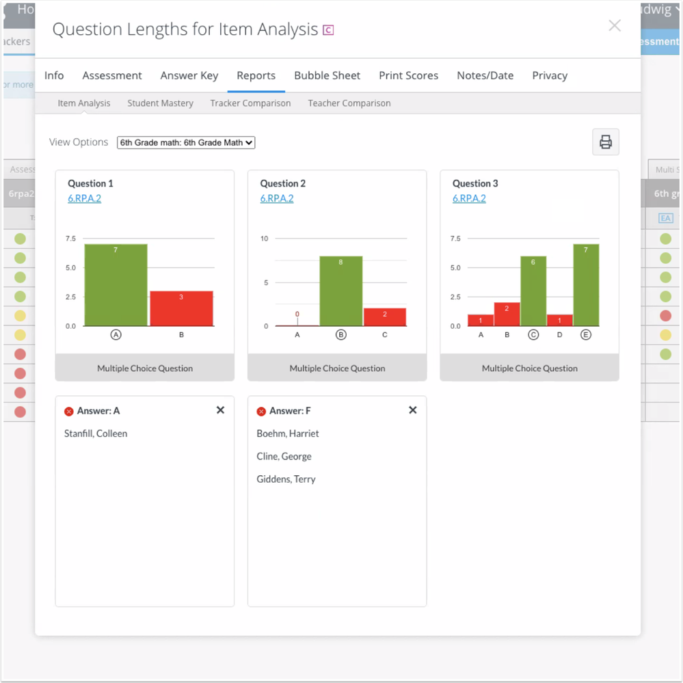683x683 pixels.
Task: Click the Question 2 heading
Action: click(x=283, y=183)
